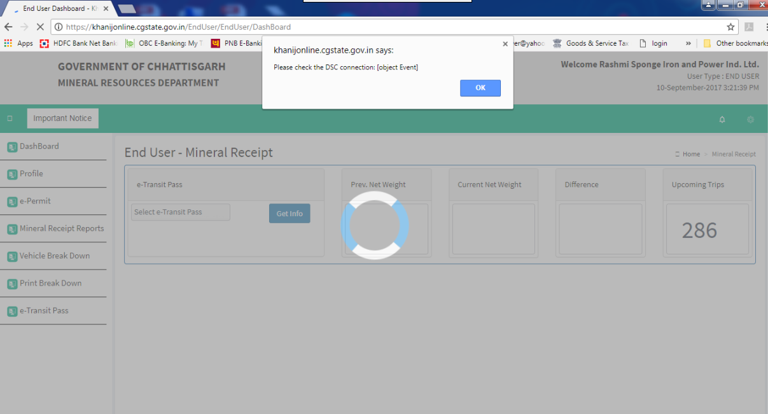Viewport: 768px width, 414px height.
Task: Dismiss the DSC alert with OK
Action: [x=480, y=88]
